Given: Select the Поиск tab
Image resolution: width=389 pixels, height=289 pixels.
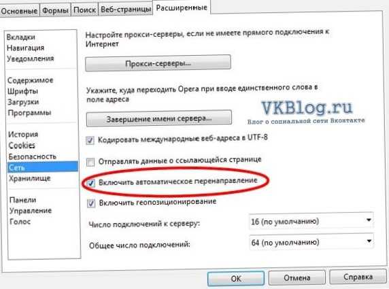Looking at the screenshot, I should [x=84, y=10].
